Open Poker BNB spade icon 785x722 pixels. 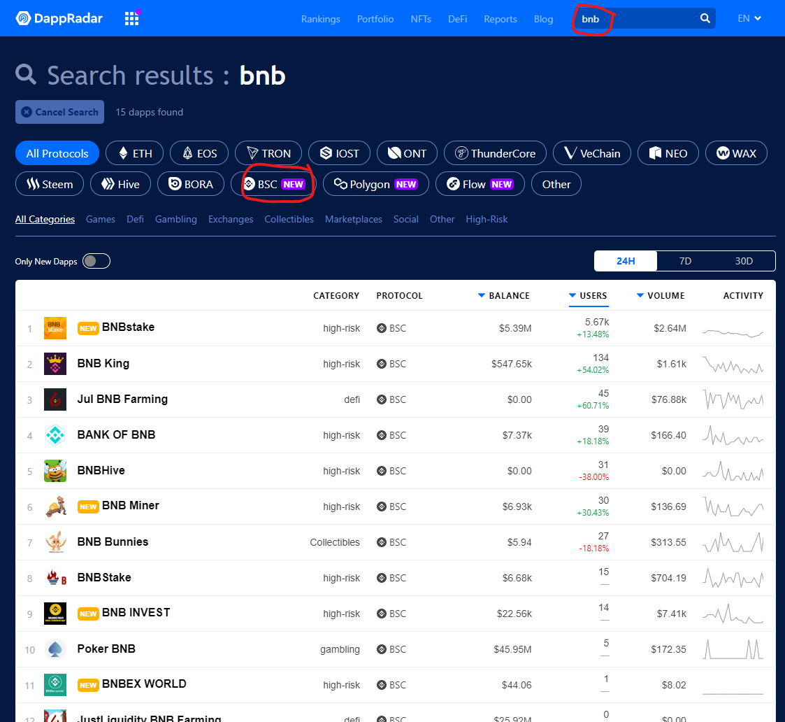[x=55, y=649]
